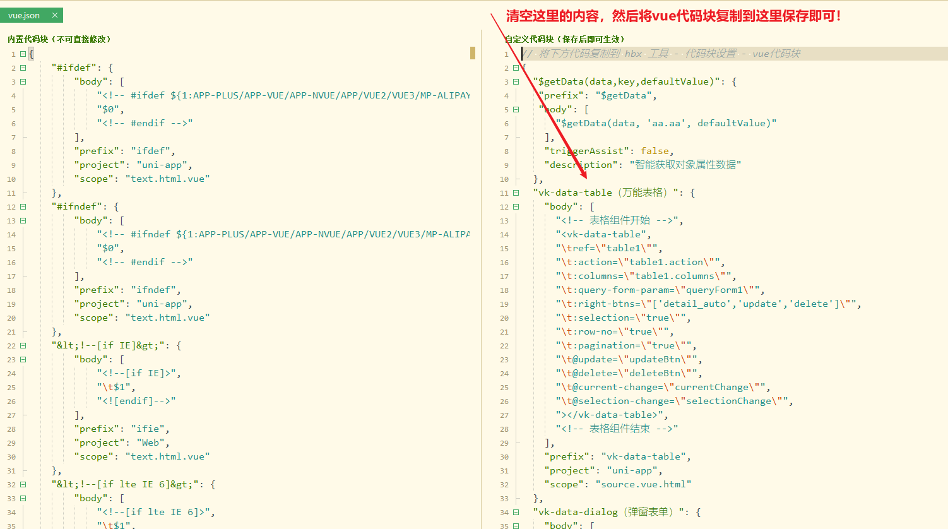Image resolution: width=948 pixels, height=529 pixels.
Task: Click the "scope": "source.vue.html" line
Action: [x=618, y=484]
